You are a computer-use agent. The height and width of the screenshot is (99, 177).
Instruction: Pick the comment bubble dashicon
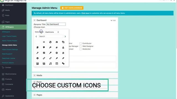pyautogui.click(x=44, y=48)
